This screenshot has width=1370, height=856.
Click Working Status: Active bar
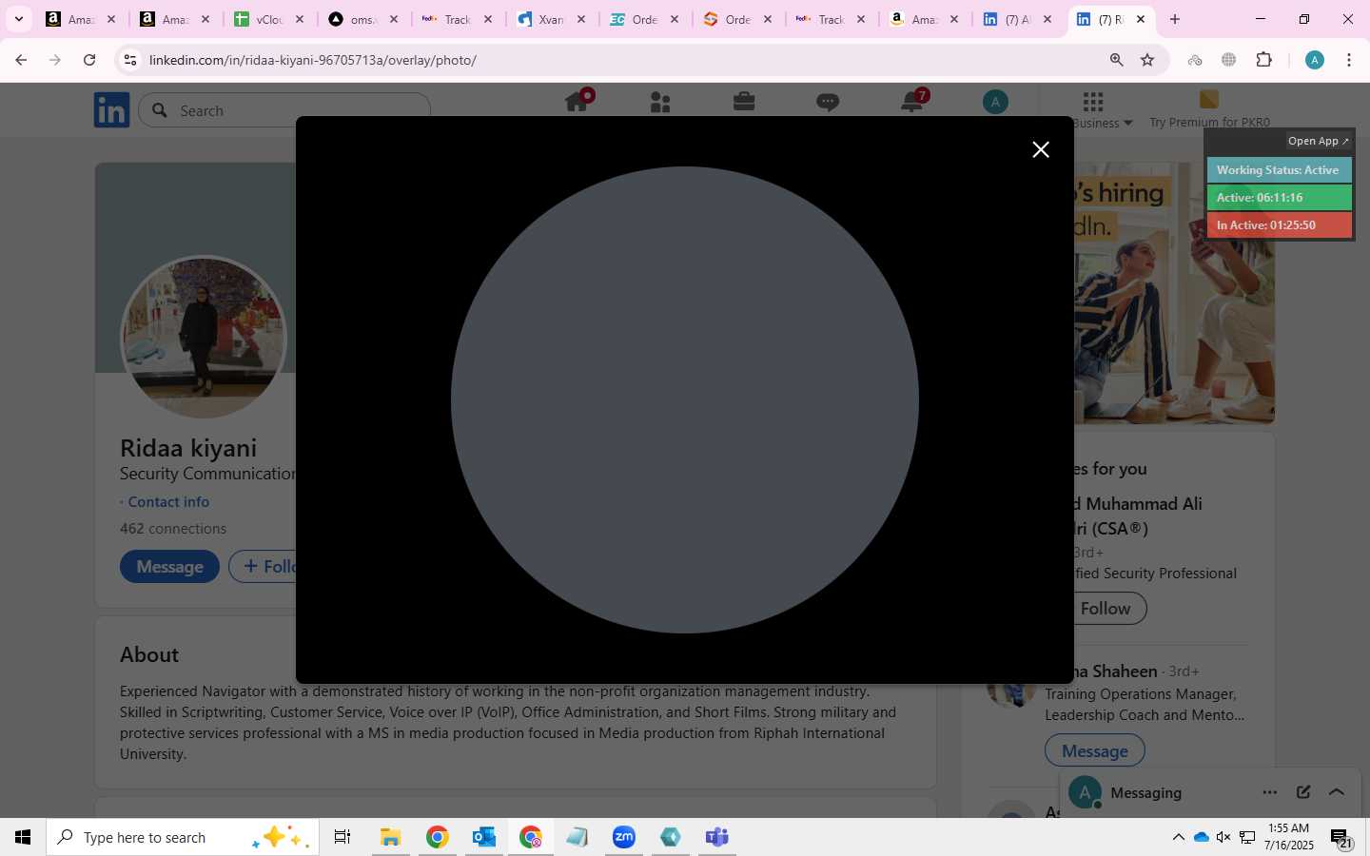(x=1278, y=170)
